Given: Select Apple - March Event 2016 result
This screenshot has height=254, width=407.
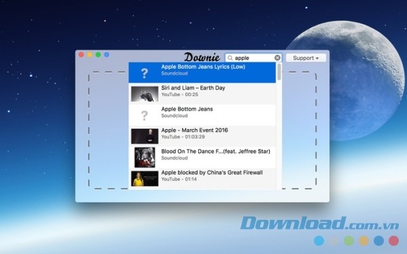Looking at the screenshot, I should (x=202, y=136).
